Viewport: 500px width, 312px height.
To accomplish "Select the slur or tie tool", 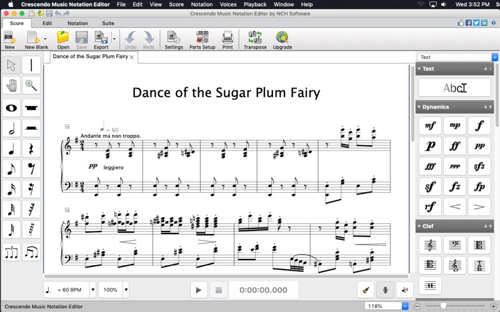I will [x=31, y=253].
